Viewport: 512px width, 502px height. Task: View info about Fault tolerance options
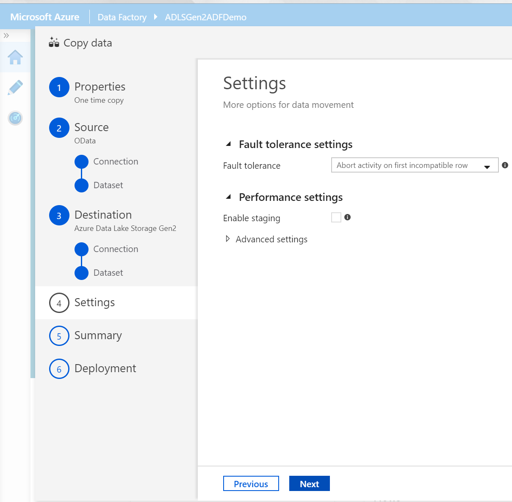(x=505, y=165)
